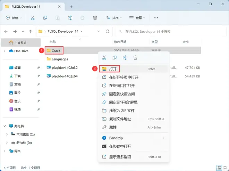Screen dimensions: 229x171
Task: Select Home (主文件夹) in sidebar
Action: (x=21, y=42)
